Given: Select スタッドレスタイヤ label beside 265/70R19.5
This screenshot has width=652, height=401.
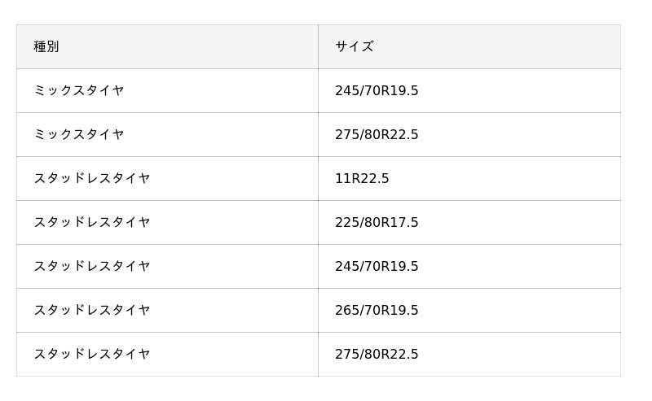Looking at the screenshot, I should (x=92, y=310).
